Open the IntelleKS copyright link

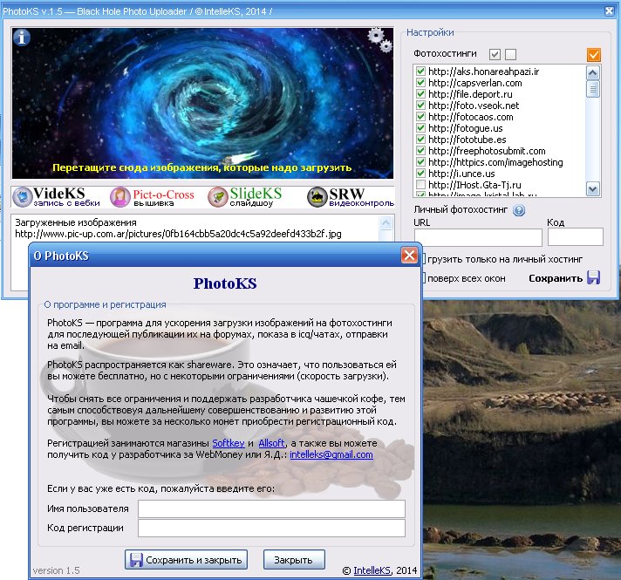[x=372, y=570]
